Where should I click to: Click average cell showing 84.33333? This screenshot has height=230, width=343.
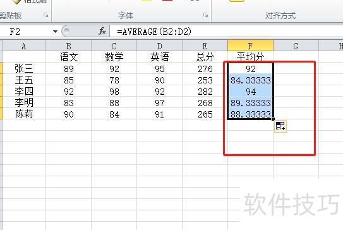click(251, 80)
